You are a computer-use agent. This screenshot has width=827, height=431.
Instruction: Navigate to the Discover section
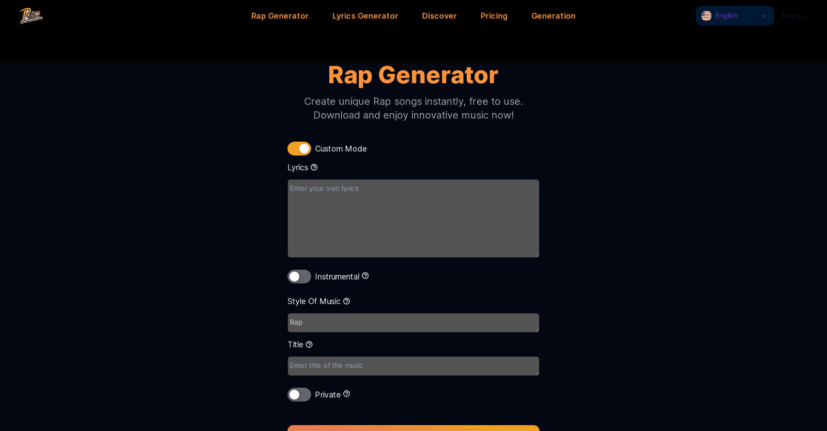point(439,16)
